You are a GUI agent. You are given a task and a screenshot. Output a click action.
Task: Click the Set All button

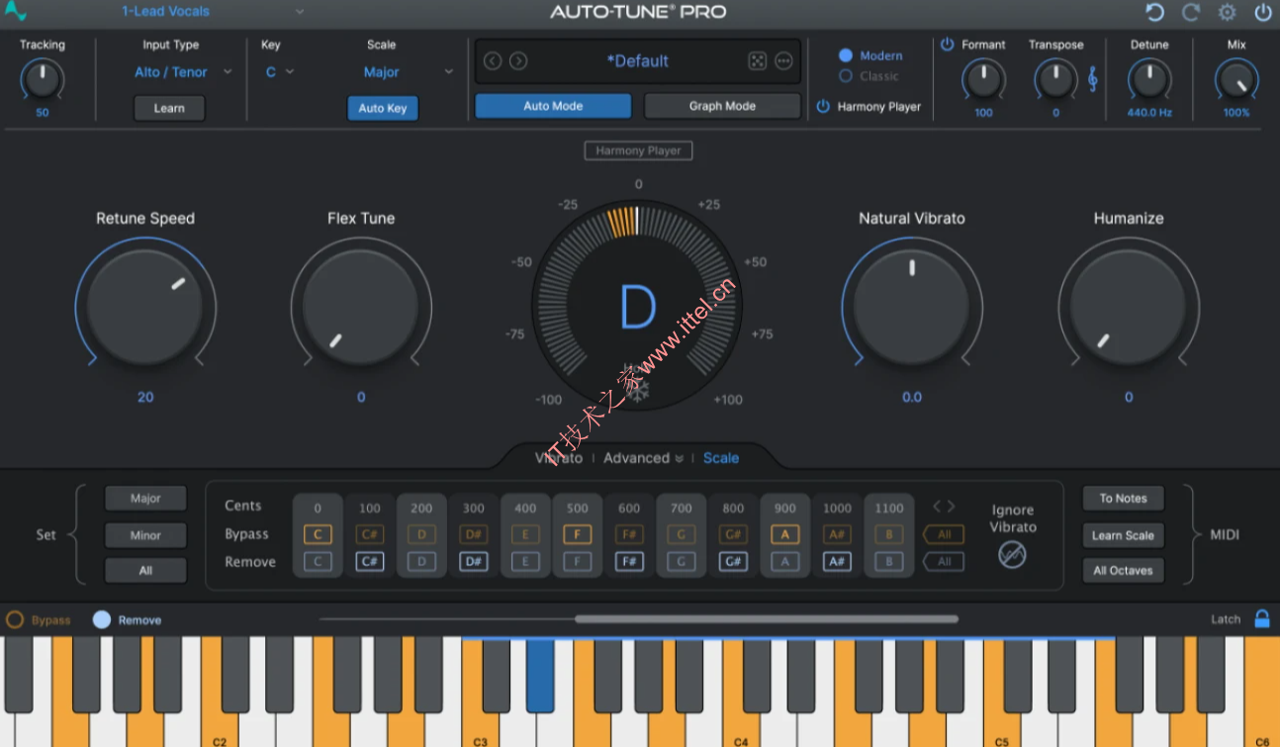[x=145, y=571]
